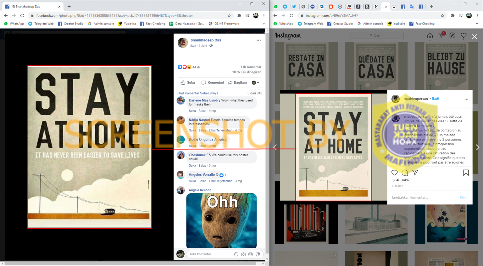483x266 pixels.
Task: Attach photo using camera icon in comment box
Action: coord(243,254)
